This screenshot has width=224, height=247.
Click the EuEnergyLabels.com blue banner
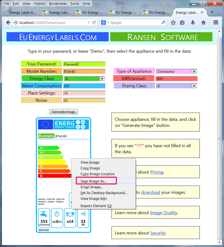pos(57,37)
